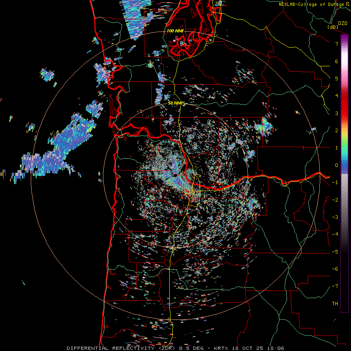Click the positive 1 tick label on the color scale
This screenshot has width=351, height=351.
point(337,148)
